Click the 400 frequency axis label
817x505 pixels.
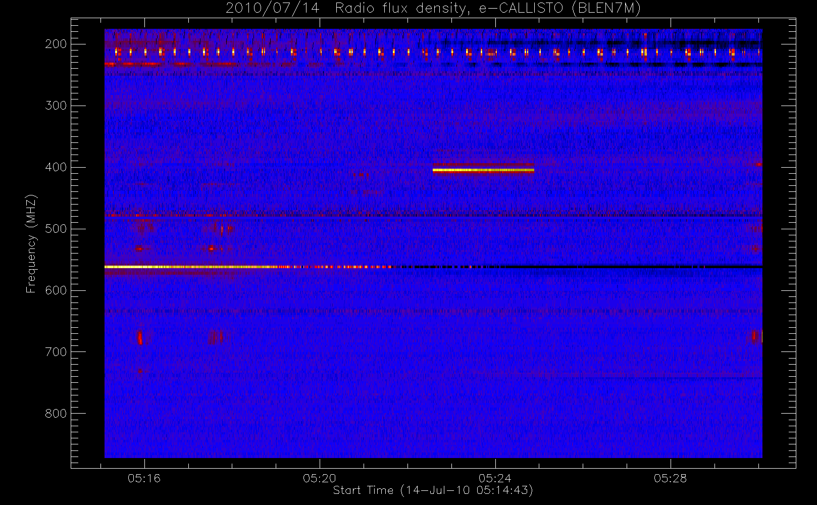[56, 167]
